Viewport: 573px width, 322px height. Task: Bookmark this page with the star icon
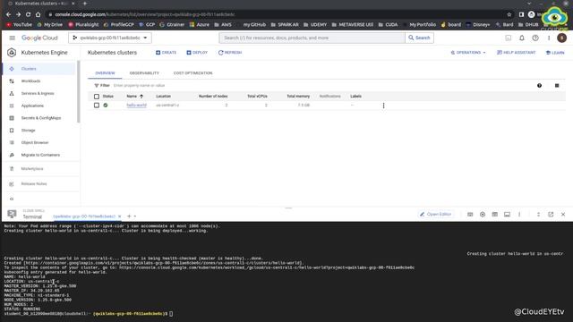click(509, 14)
